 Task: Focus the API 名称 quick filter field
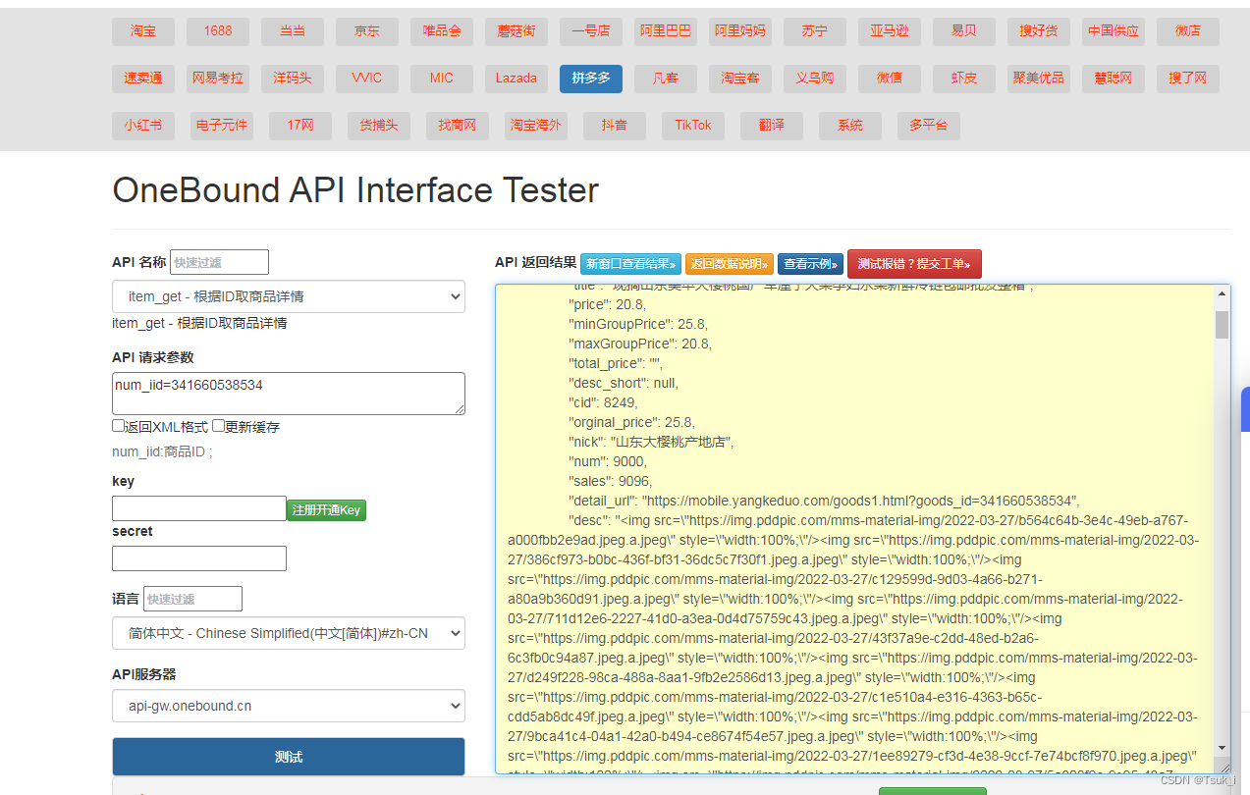point(219,262)
